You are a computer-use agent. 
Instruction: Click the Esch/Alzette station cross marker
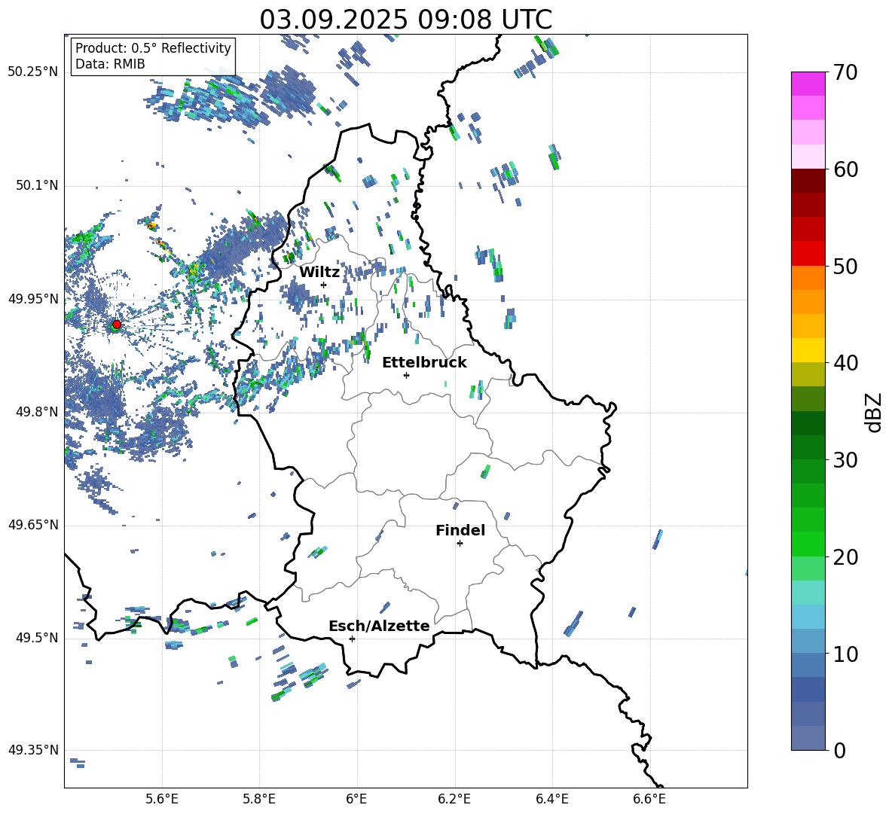point(352,639)
